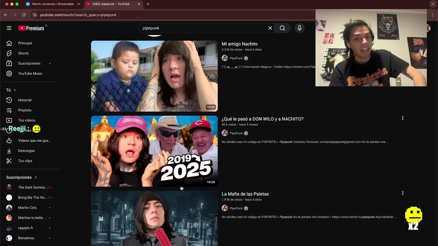Open the Mi amigo Nachito title
438x246 pixels.
(x=240, y=44)
